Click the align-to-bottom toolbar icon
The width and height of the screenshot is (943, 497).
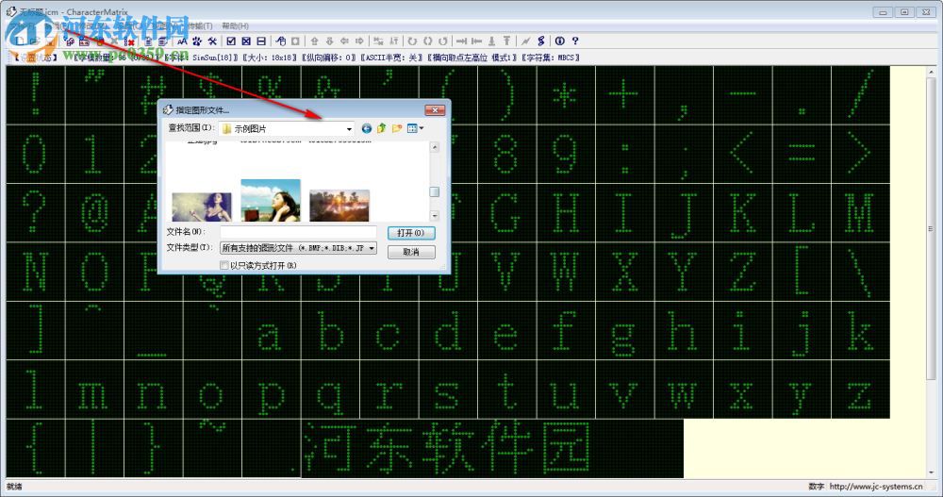point(492,41)
